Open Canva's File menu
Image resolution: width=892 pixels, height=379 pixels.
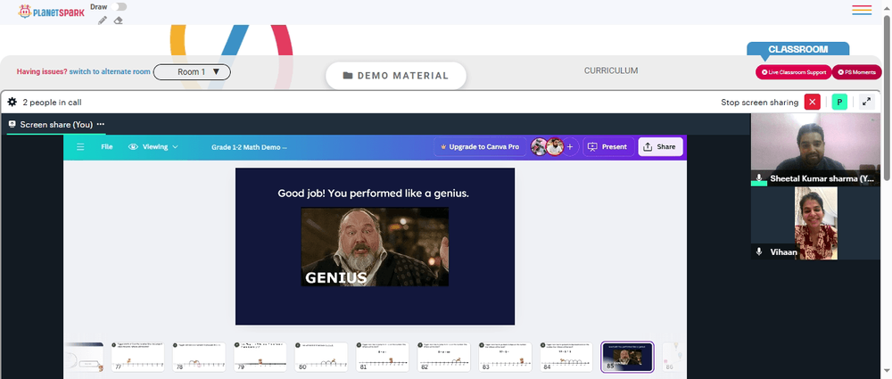pos(107,147)
